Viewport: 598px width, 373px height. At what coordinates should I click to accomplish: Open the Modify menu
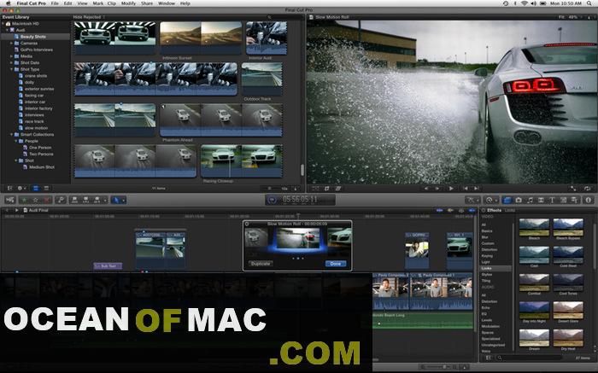[128, 3]
